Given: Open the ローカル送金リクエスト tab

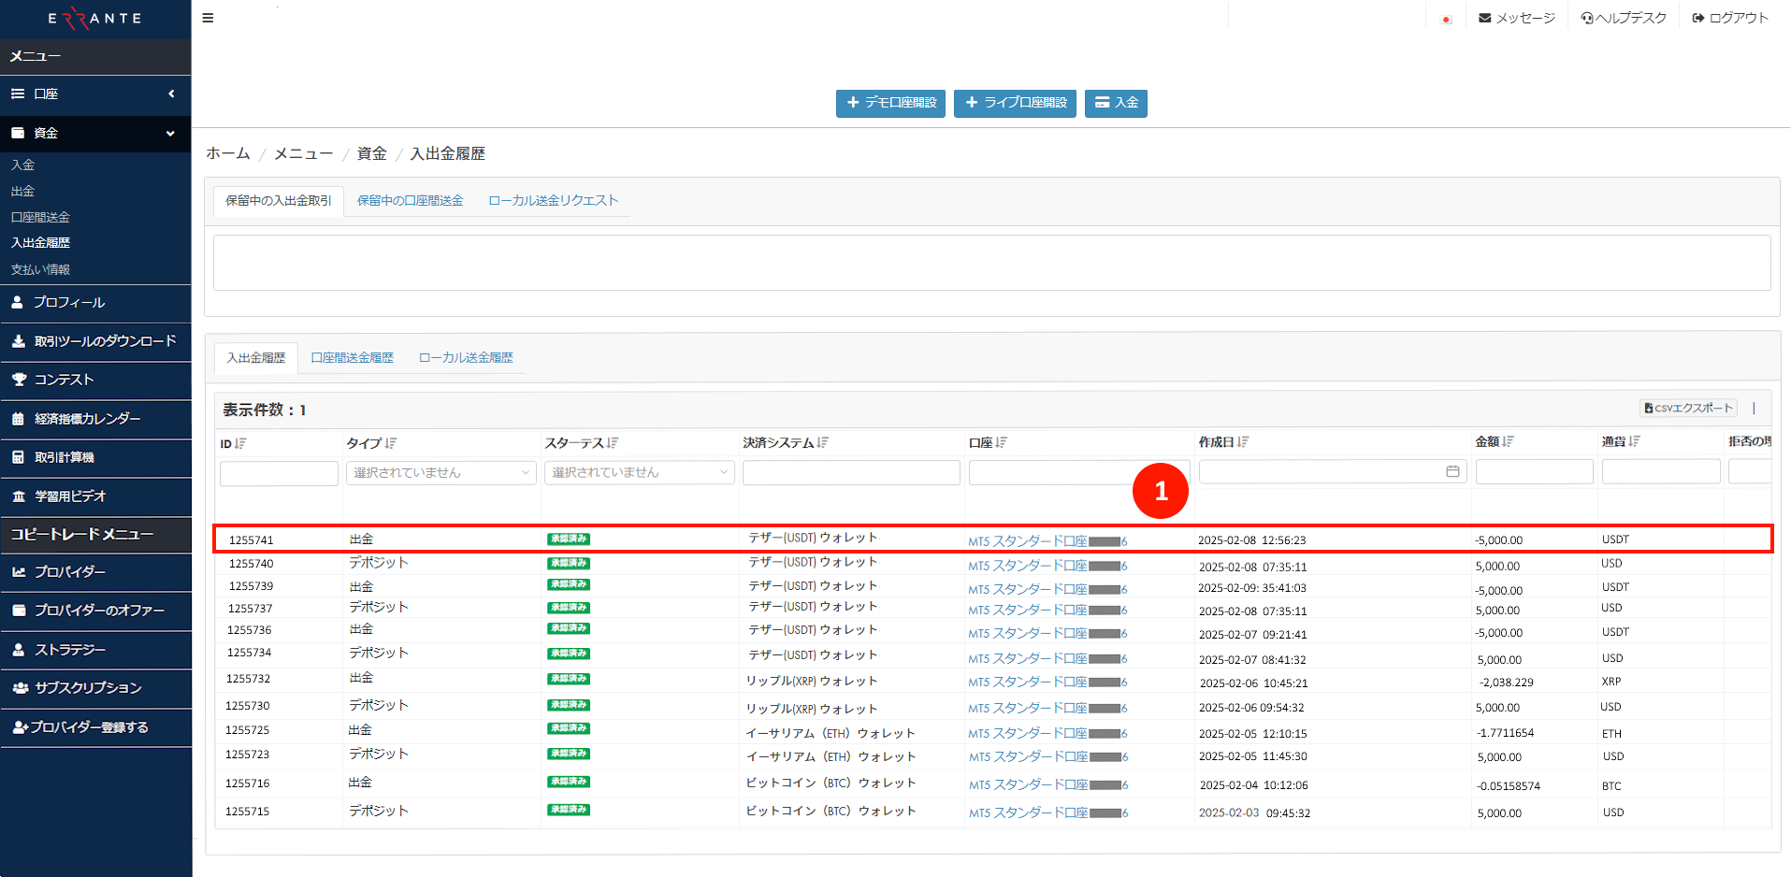Looking at the screenshot, I should 553,200.
